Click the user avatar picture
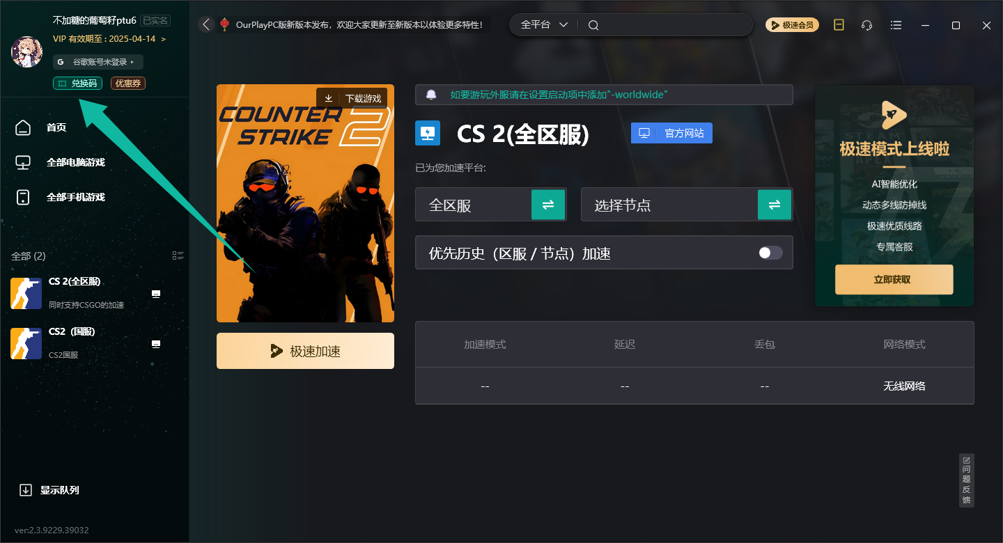 27,52
